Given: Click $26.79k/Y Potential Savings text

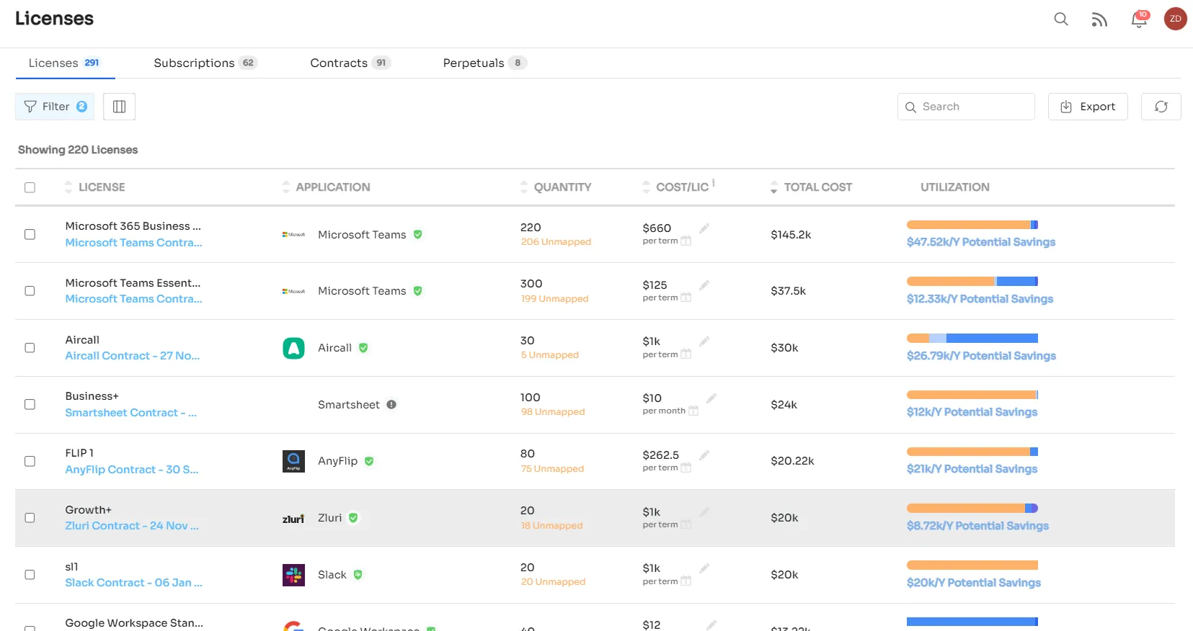Looking at the screenshot, I should [981, 356].
